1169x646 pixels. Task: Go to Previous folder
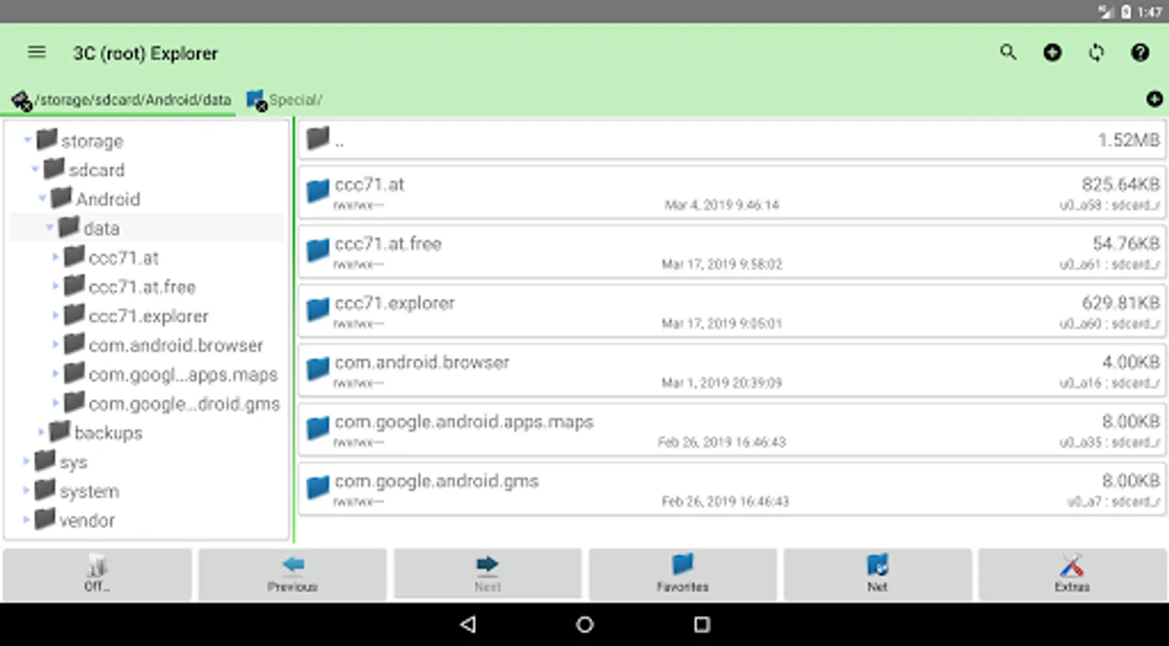click(292, 574)
